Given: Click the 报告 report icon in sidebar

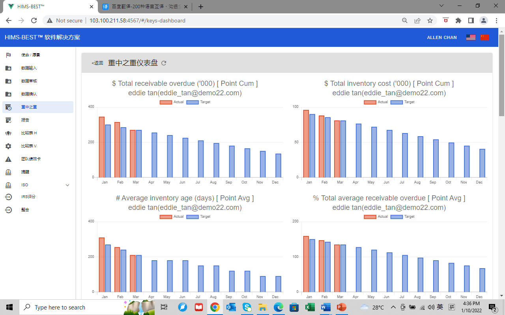Looking at the screenshot, I should pos(8,120).
